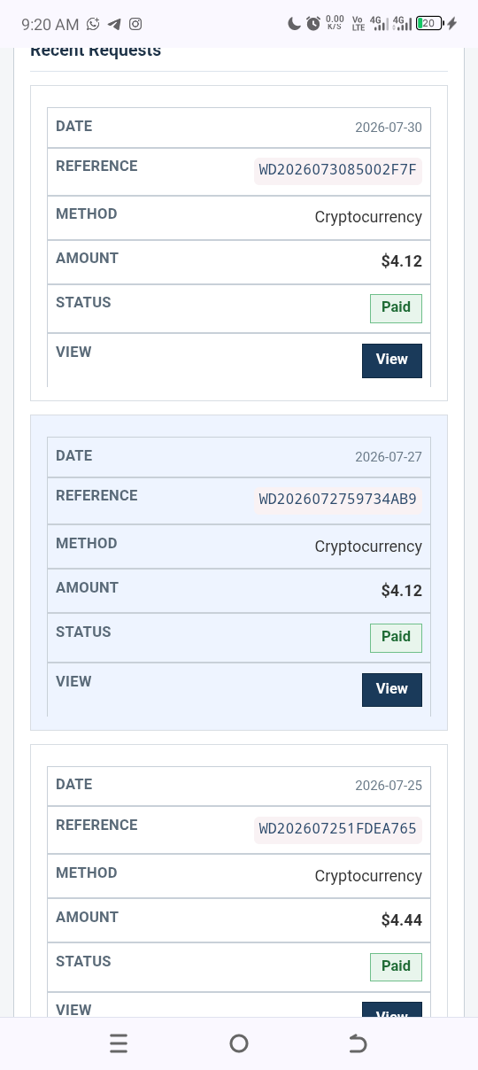
Task: Tap the Recent Requests heading
Action: [x=96, y=51]
